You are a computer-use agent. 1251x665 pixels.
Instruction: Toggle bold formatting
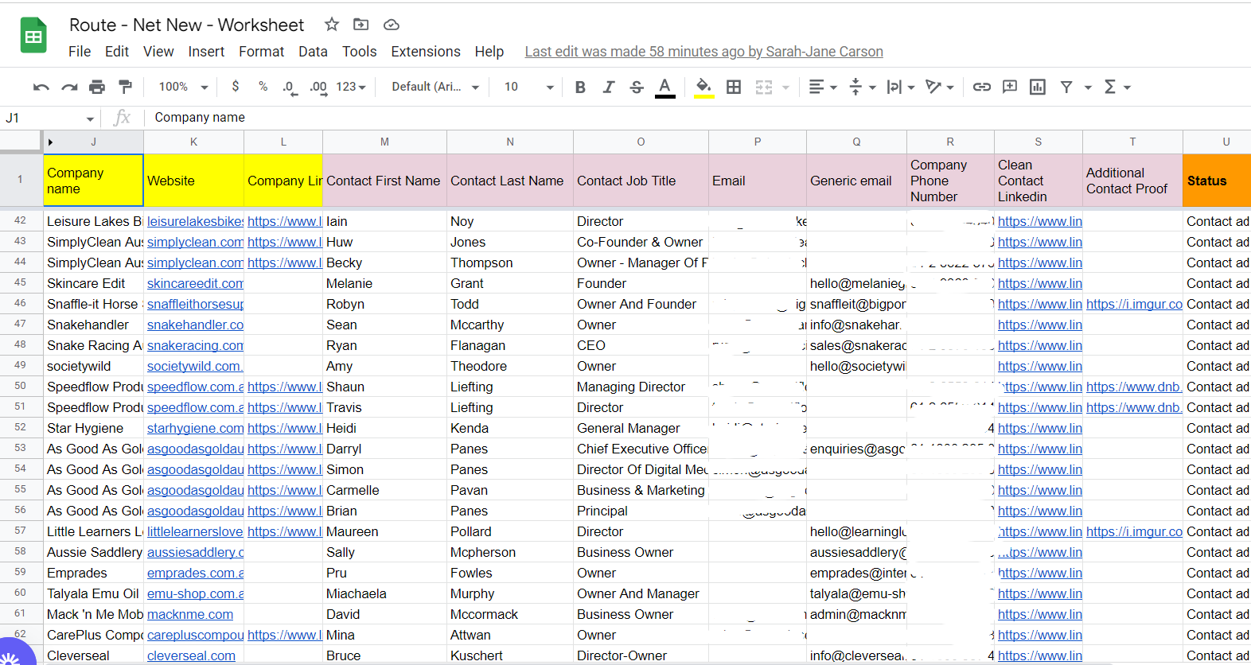580,87
